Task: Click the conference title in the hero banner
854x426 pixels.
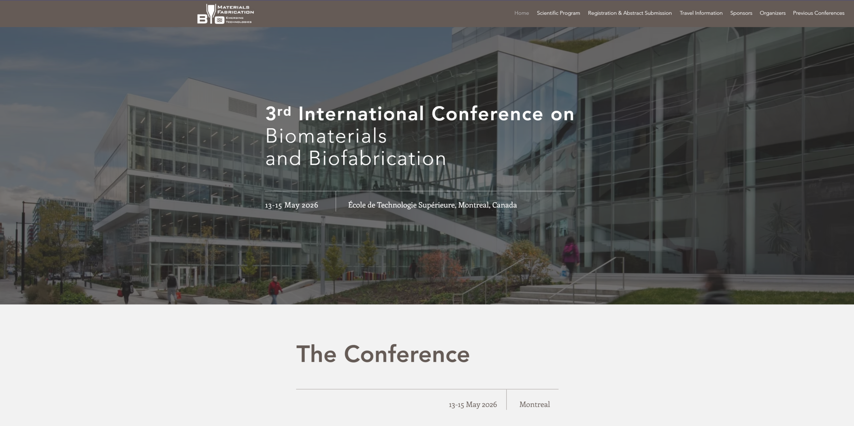Action: 420,114
